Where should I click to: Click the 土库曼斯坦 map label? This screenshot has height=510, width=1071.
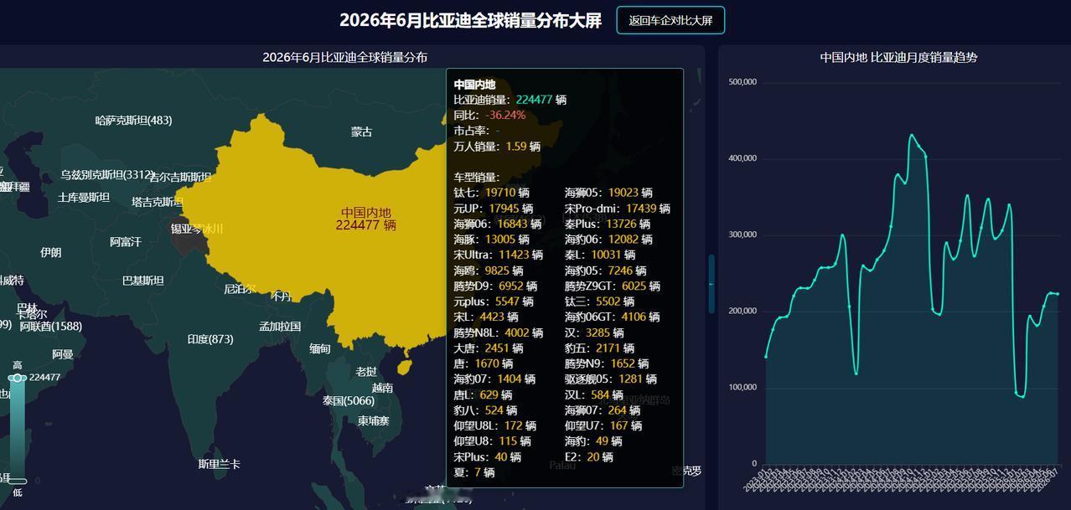tap(84, 198)
